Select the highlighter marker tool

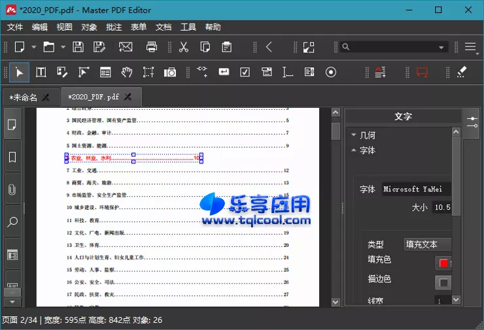pos(462,72)
